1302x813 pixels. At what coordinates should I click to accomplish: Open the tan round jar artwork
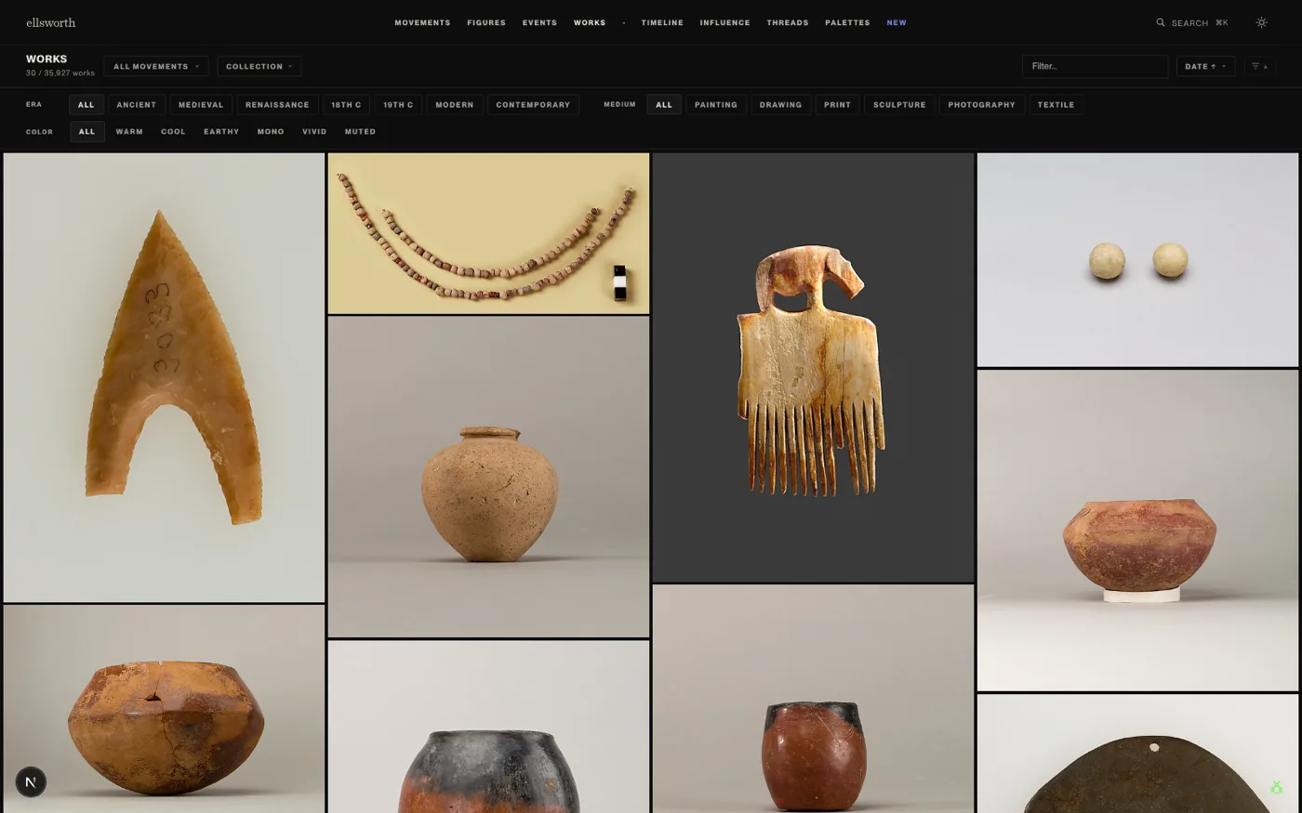click(x=488, y=477)
